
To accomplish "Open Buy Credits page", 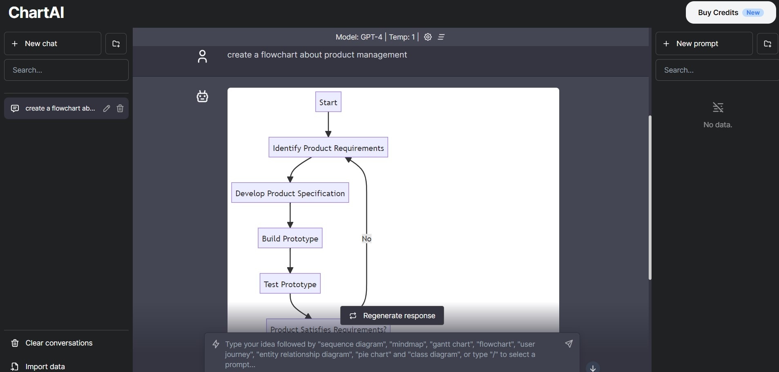I will [x=730, y=13].
